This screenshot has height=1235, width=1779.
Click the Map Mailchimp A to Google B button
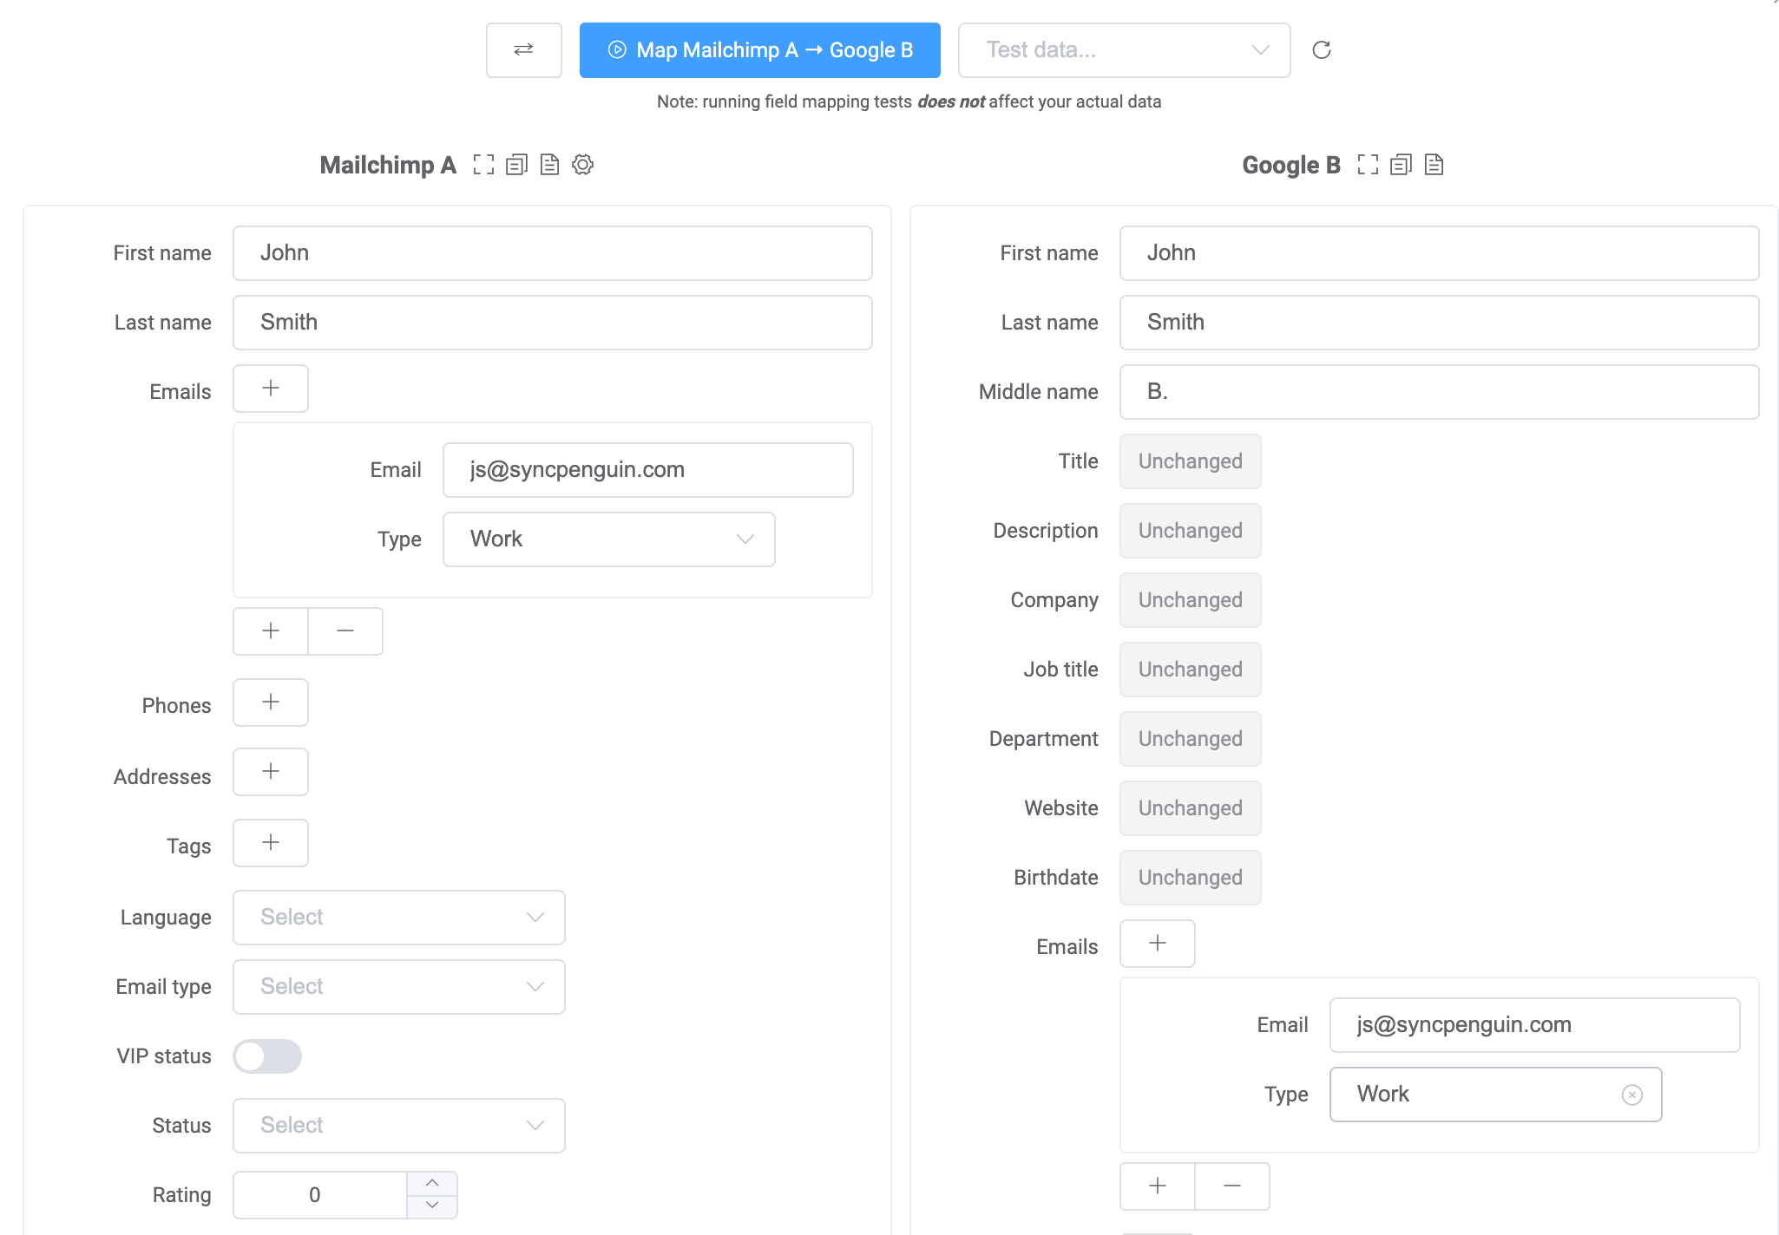(759, 50)
